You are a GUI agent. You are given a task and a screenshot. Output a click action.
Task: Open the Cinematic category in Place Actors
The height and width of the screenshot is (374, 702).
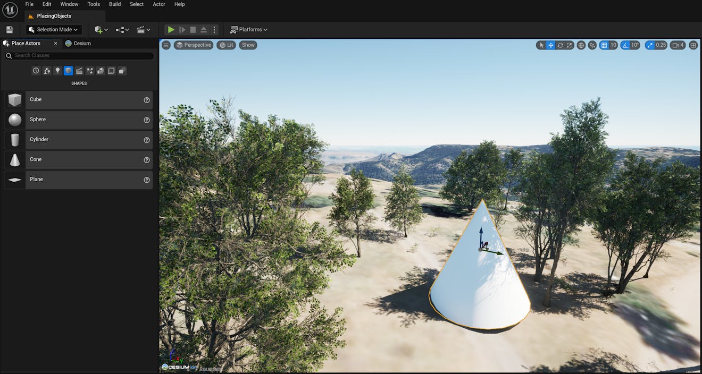click(79, 70)
